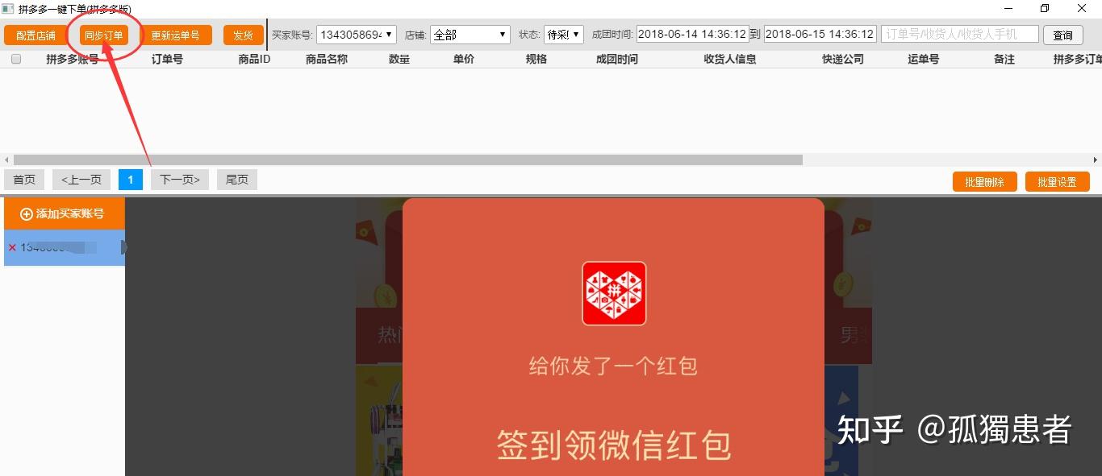Click the end date-time field
The image size is (1102, 476).
[x=820, y=35]
